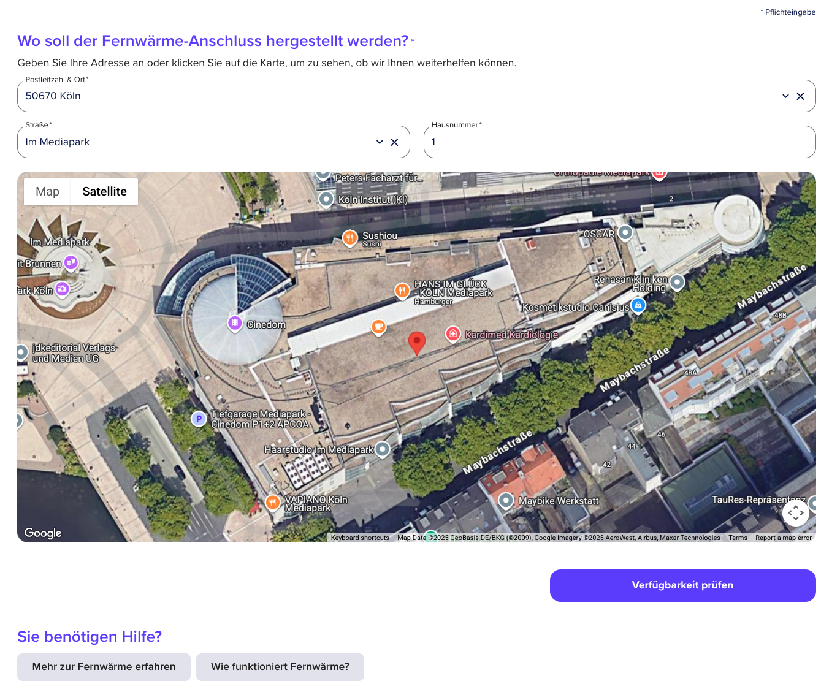This screenshot has width=840, height=700.
Task: Click the Im Mediapark map label
Action: 60,243
